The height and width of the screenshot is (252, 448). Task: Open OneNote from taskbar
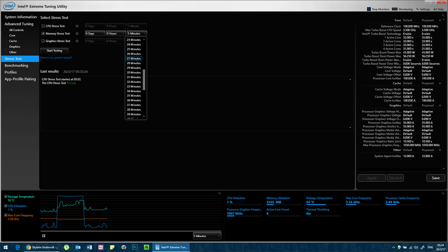(100, 247)
